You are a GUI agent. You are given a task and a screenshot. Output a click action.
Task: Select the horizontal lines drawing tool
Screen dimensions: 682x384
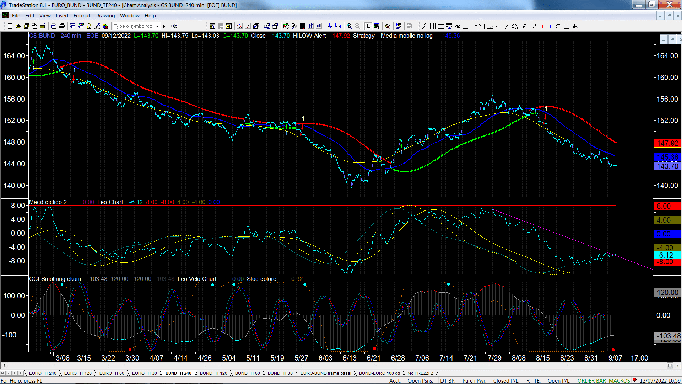[441, 26]
